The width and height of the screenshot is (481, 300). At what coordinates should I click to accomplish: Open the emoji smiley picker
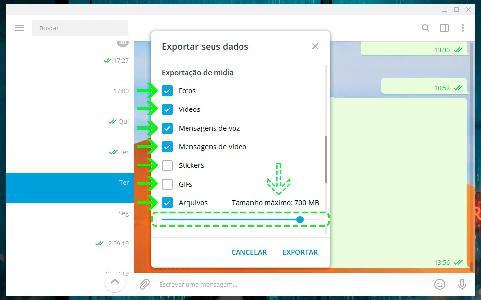[x=440, y=284]
